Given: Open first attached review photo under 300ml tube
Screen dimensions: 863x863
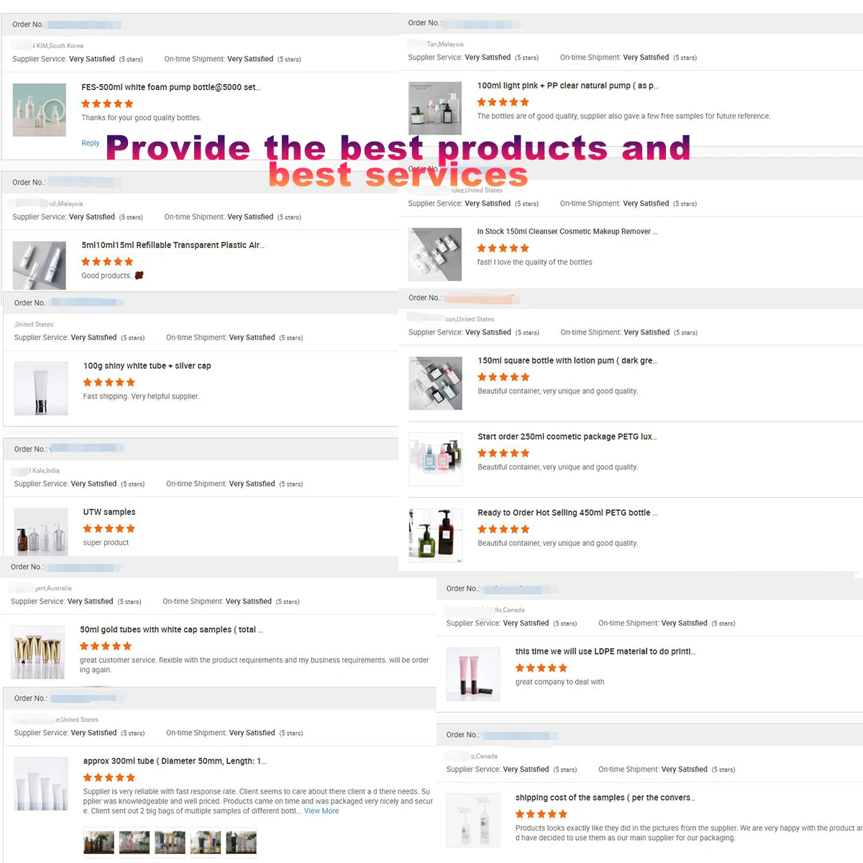Looking at the screenshot, I should (99, 842).
